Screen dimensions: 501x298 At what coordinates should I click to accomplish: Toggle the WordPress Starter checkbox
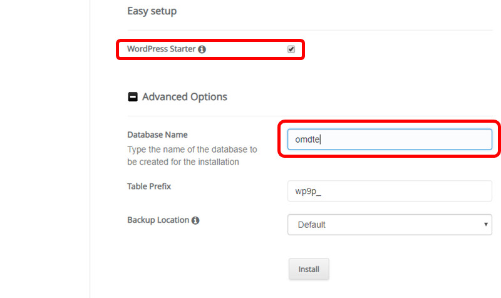point(291,49)
